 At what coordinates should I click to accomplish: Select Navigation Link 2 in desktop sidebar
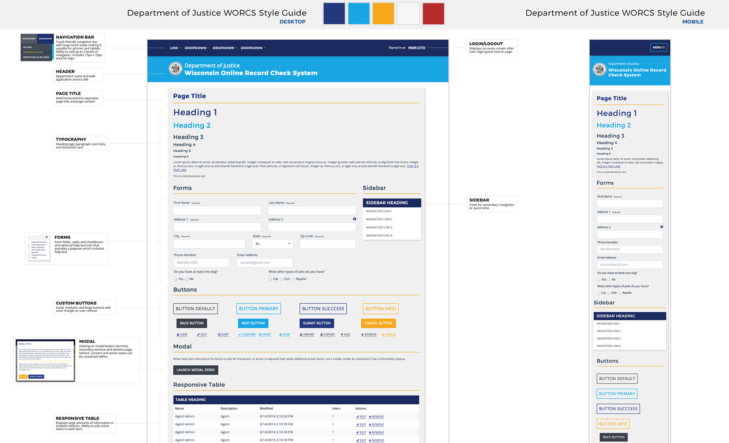click(x=379, y=219)
